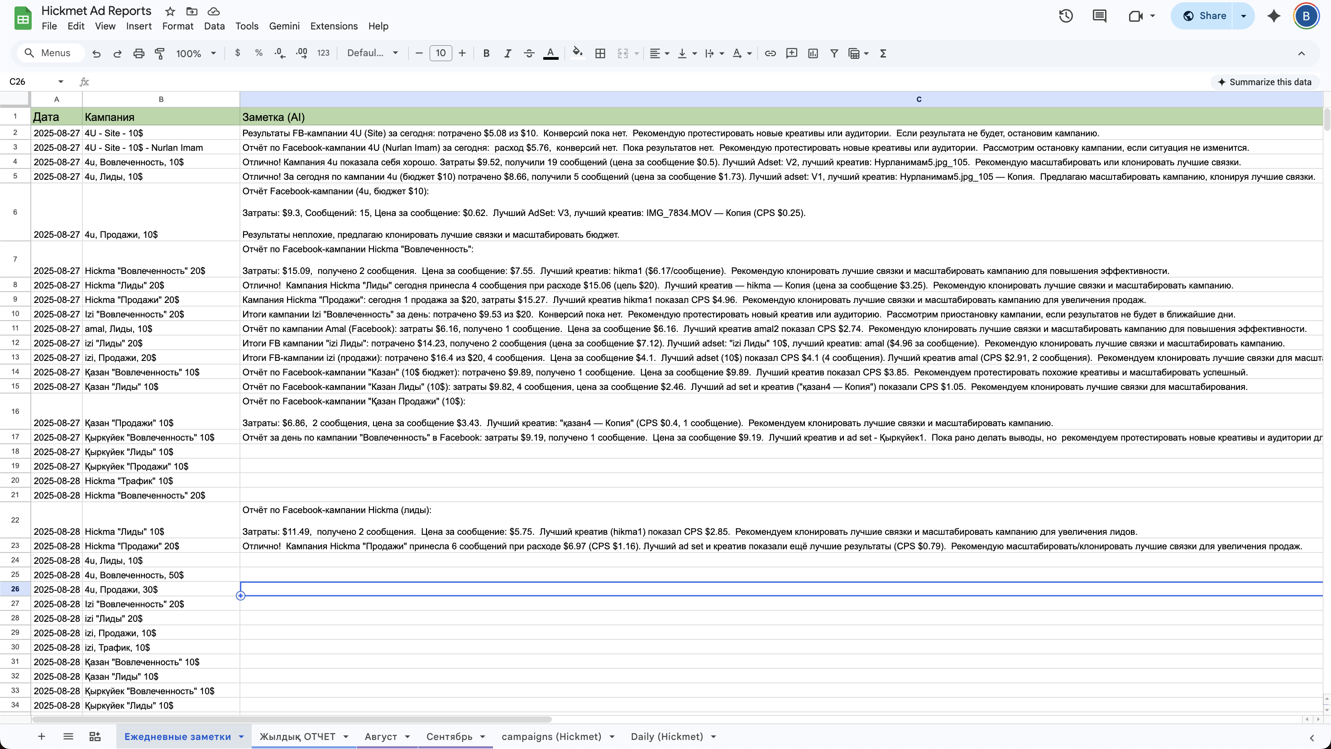Screen dimensions: 1331x749
Task: Open the Insert menu
Action: tap(139, 26)
